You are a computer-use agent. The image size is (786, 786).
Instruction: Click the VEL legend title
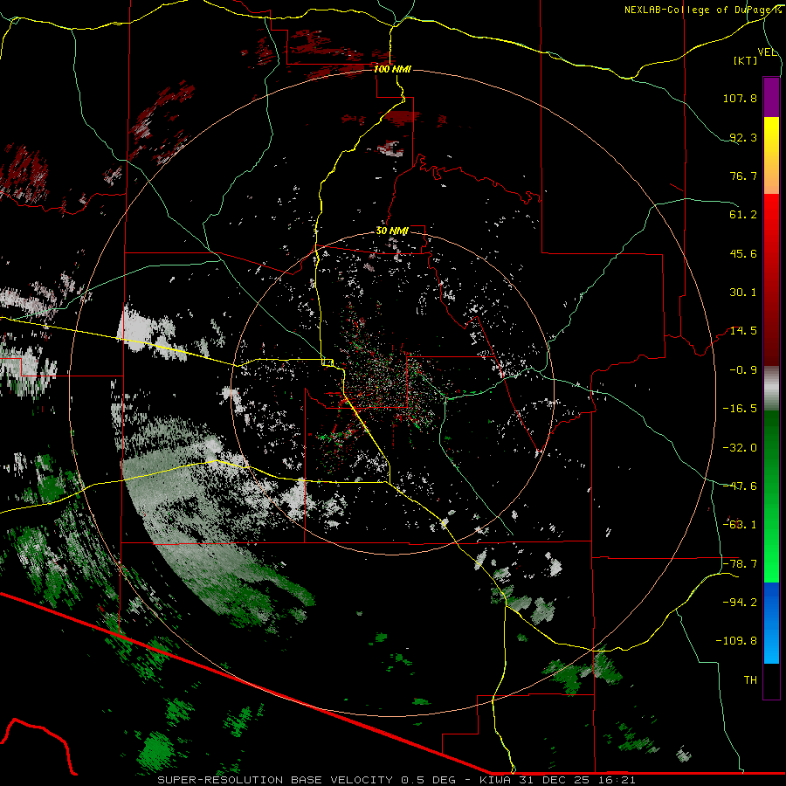coord(767,52)
